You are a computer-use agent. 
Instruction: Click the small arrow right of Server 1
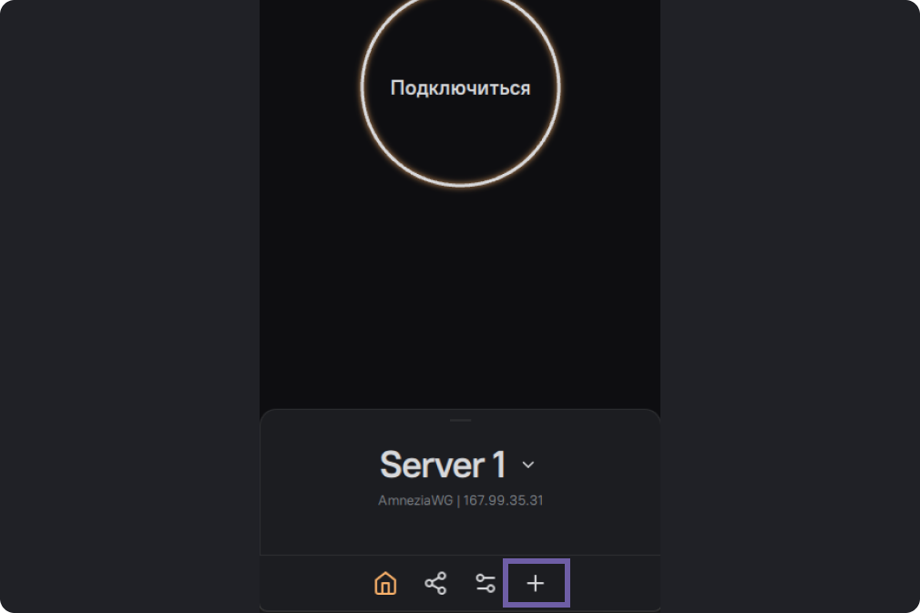(528, 465)
